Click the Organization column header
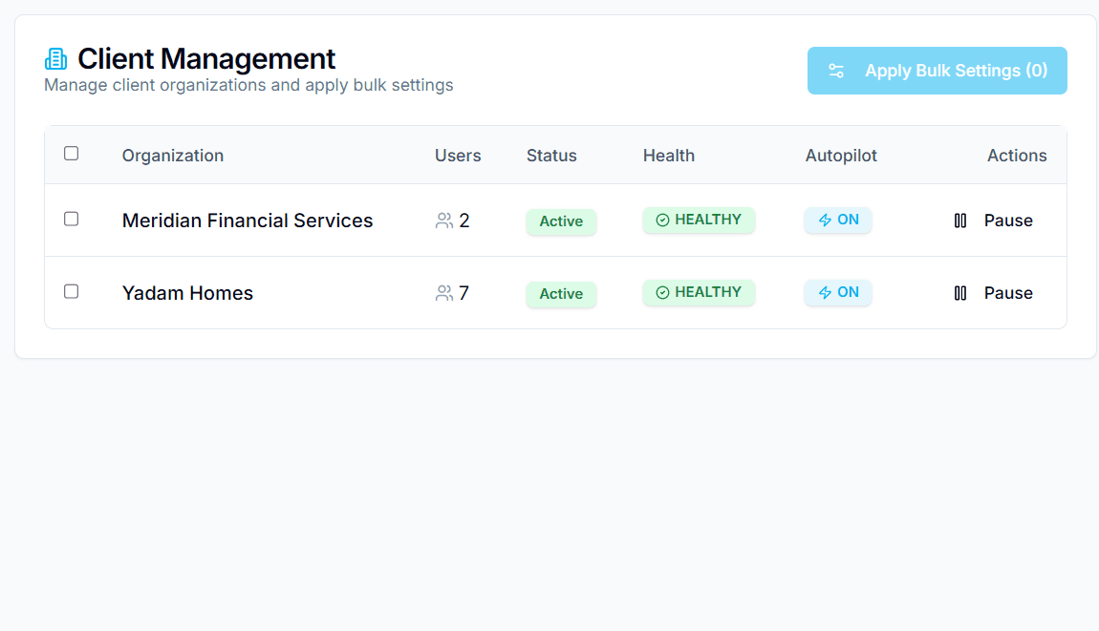Image resolution: width=1099 pixels, height=631 pixels. coord(172,155)
